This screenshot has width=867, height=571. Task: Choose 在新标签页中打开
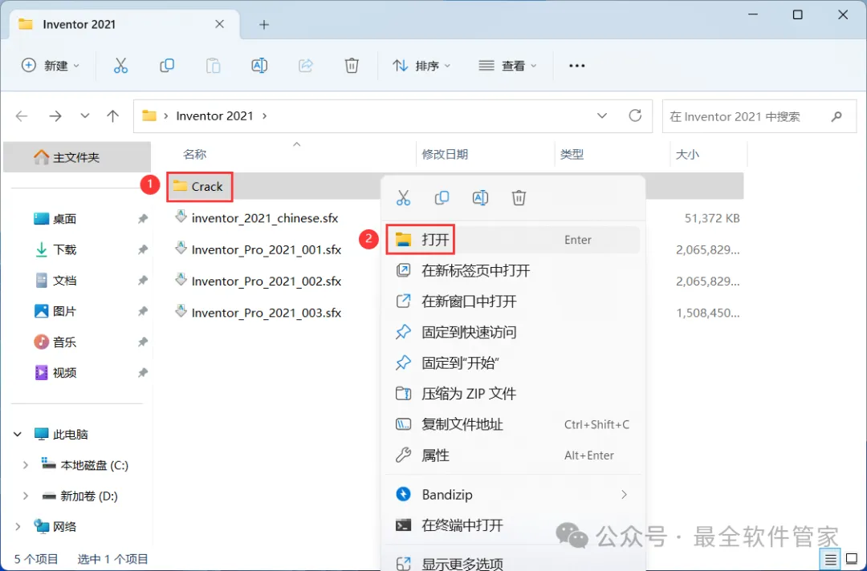[x=512, y=270]
